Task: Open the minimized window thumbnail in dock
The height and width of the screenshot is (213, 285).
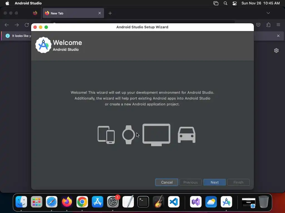Action: (249, 202)
